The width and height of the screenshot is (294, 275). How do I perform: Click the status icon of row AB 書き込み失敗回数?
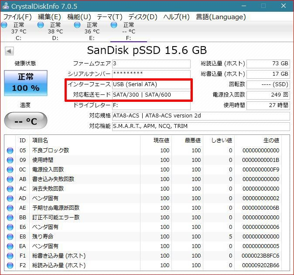point(10,179)
